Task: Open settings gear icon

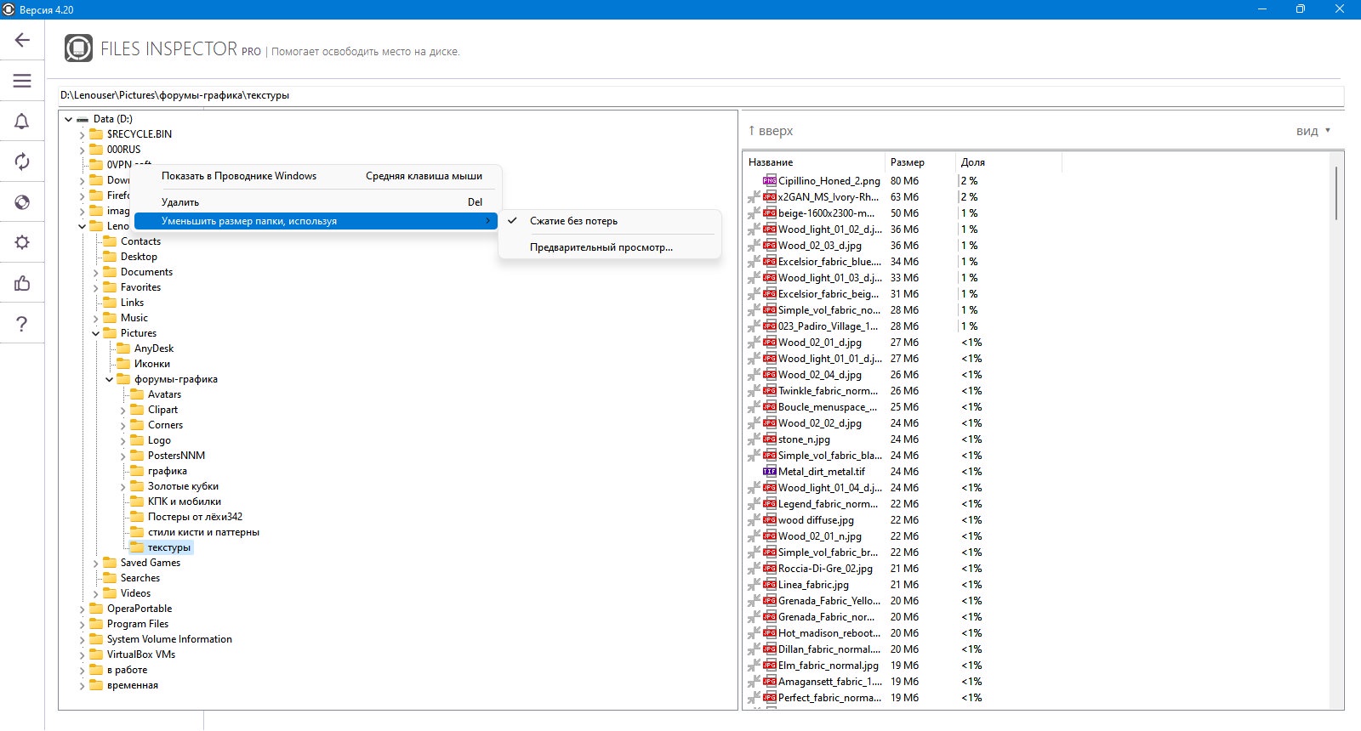Action: tap(22, 242)
